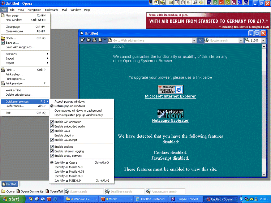Toggle Enable plug-ins option
This screenshot has height=203, width=271.
(64, 135)
